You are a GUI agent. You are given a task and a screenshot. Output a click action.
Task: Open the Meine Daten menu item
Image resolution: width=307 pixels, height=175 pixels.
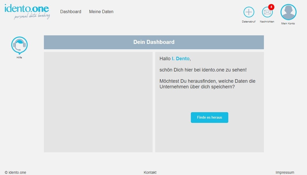pos(101,12)
